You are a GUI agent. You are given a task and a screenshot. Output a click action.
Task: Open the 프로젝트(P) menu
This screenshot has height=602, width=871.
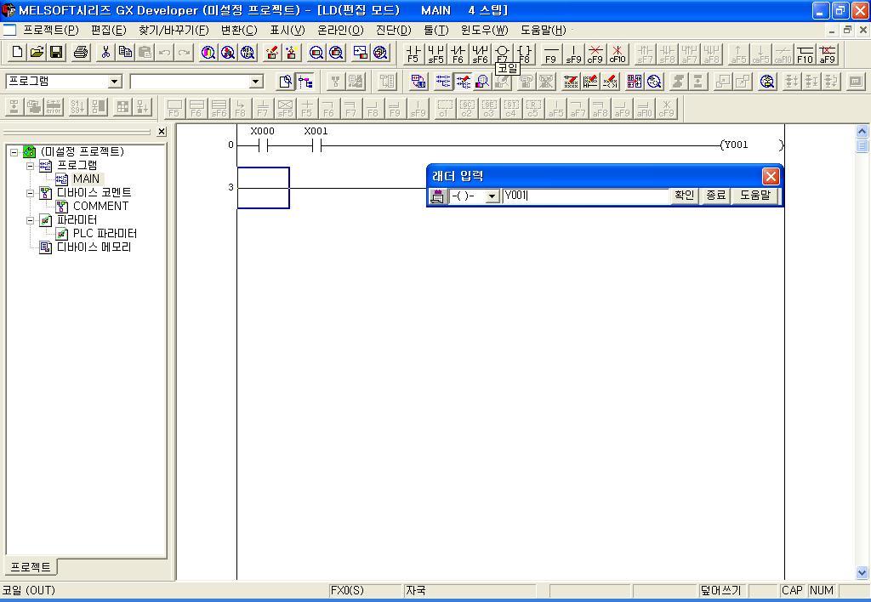click(50, 30)
